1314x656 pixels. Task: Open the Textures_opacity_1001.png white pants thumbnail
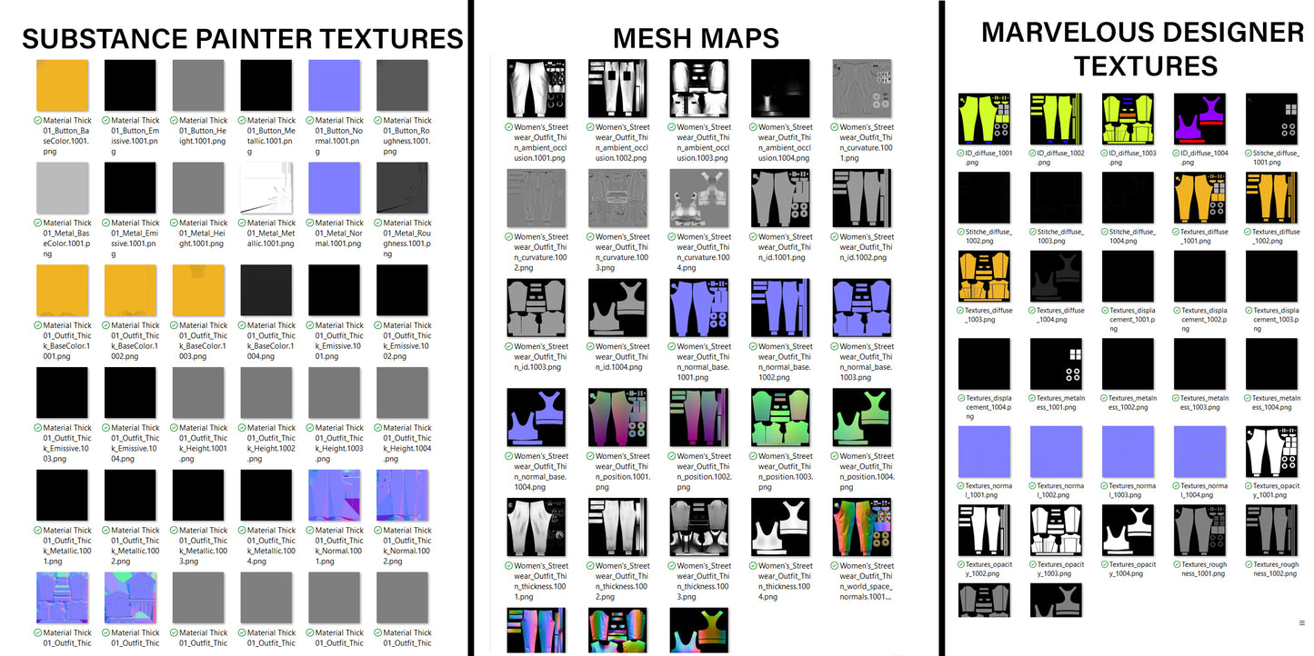click(1272, 452)
